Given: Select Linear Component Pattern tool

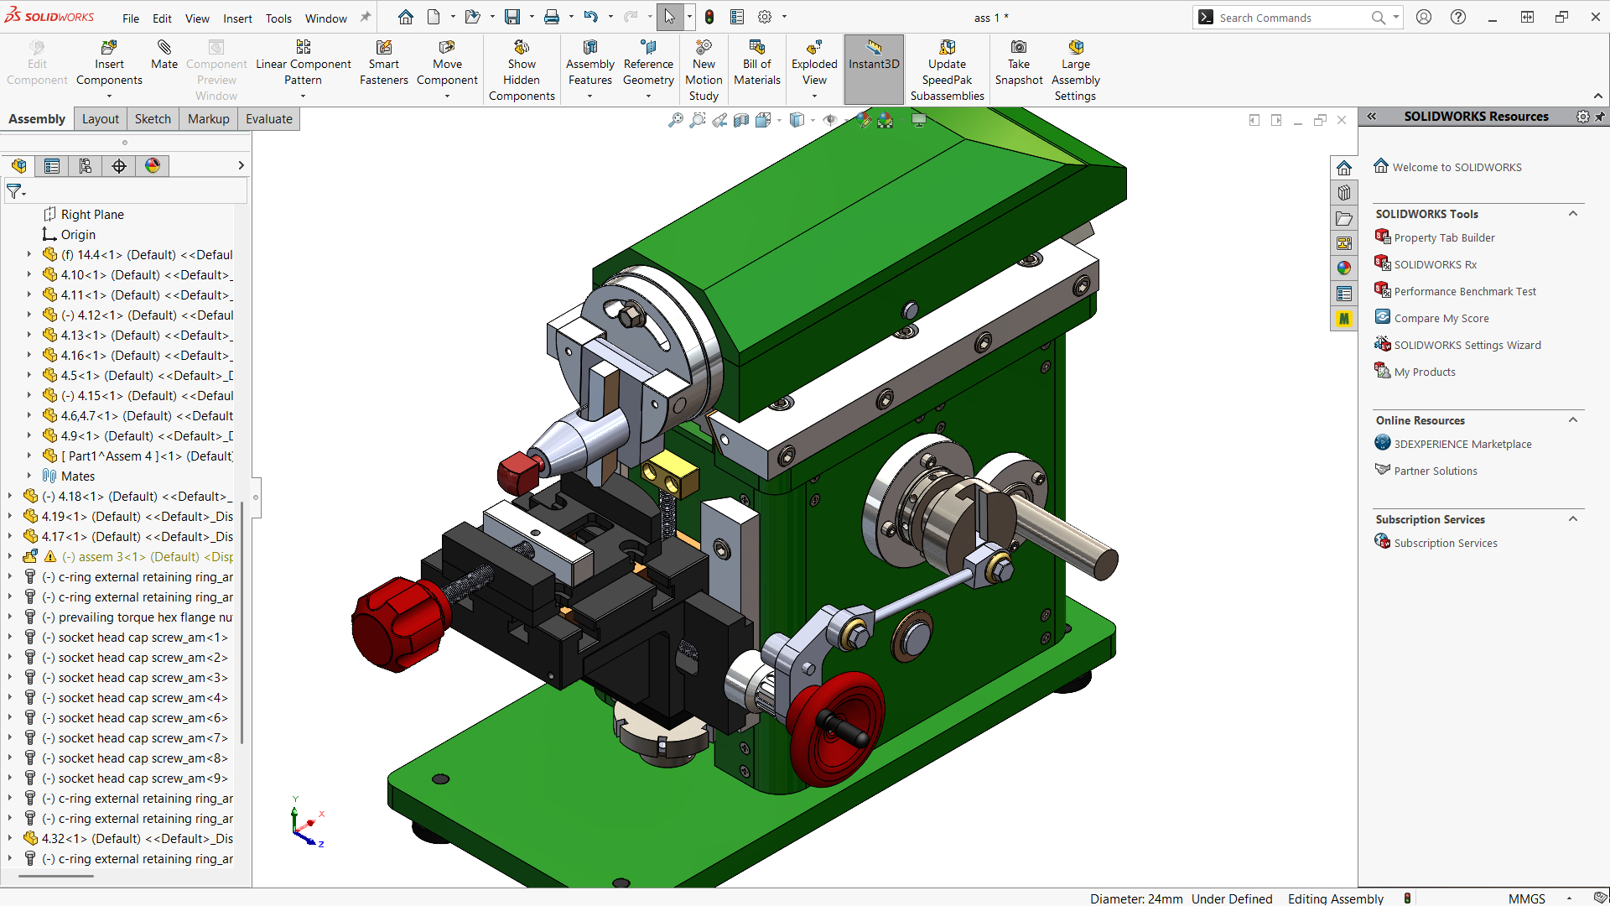Looking at the screenshot, I should (303, 63).
